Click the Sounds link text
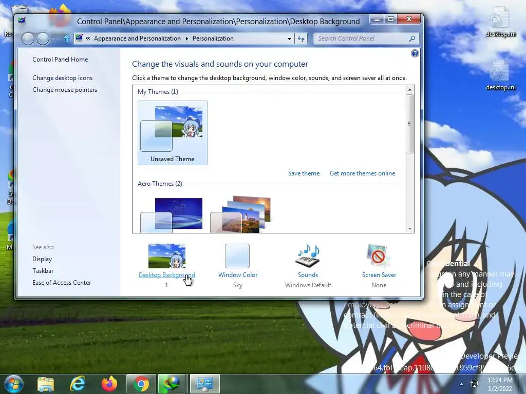The width and height of the screenshot is (526, 394). click(x=308, y=275)
